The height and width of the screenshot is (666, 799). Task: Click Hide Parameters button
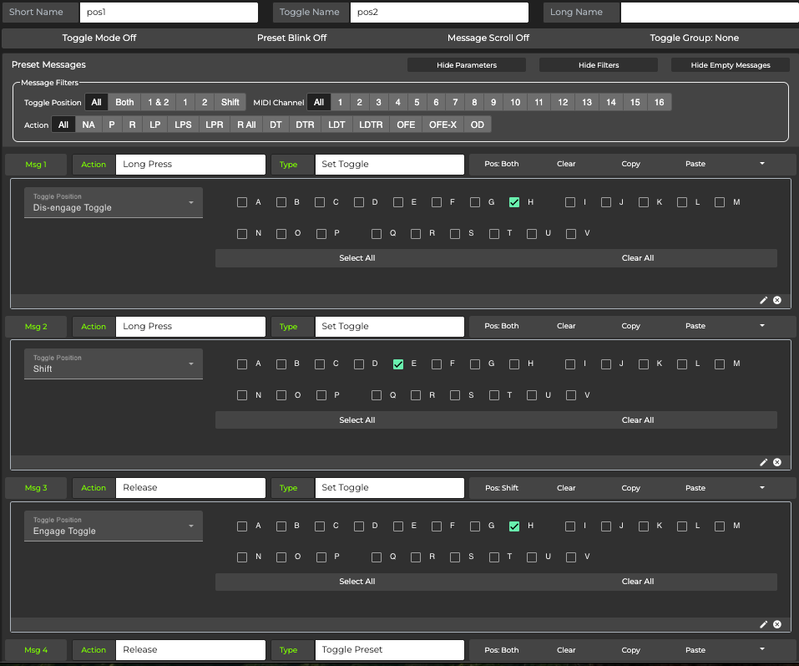pos(466,65)
